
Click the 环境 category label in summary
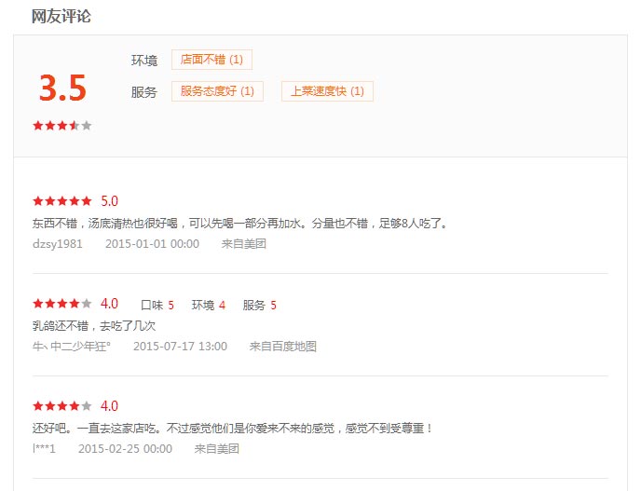coord(144,61)
